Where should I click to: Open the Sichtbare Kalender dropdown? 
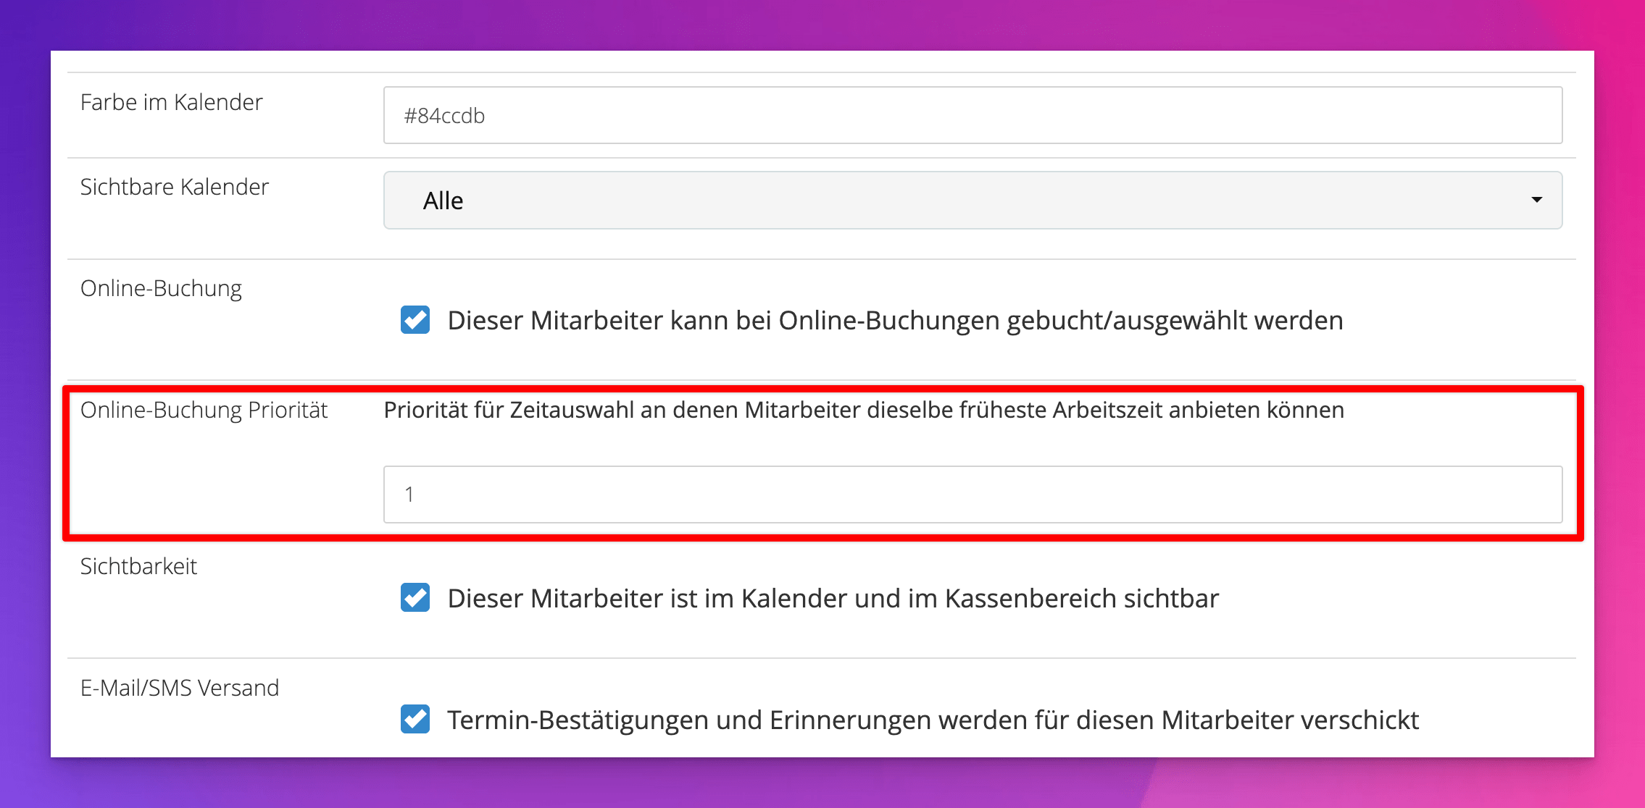pyautogui.click(x=973, y=201)
